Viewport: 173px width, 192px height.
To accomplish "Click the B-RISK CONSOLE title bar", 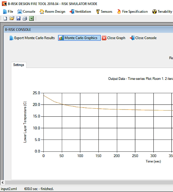I will 88,30.
